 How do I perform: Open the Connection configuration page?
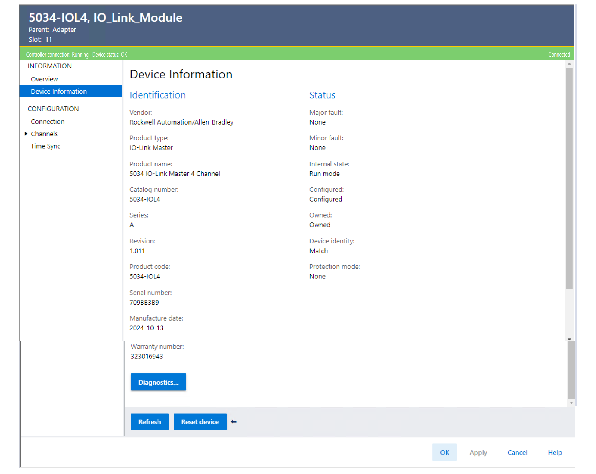(x=48, y=122)
